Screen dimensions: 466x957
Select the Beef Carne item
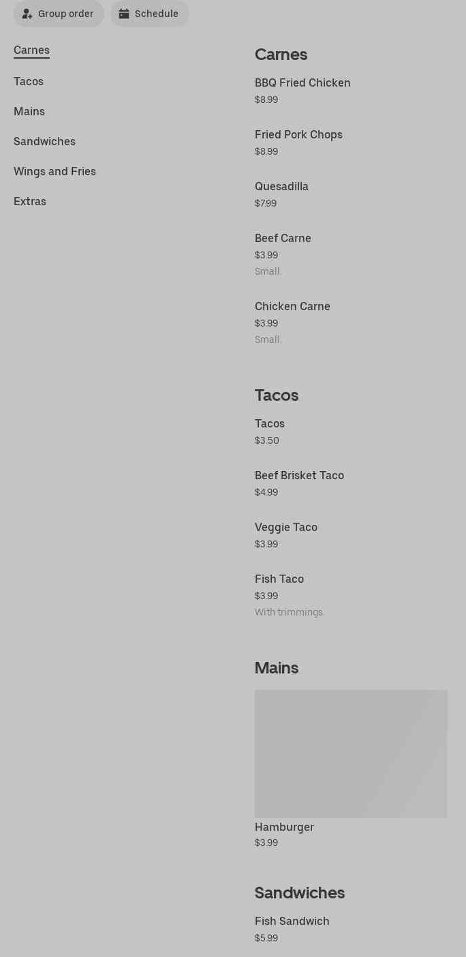click(x=283, y=239)
